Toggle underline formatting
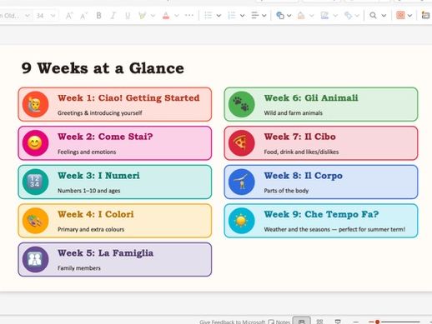The image size is (432, 324). point(128,16)
